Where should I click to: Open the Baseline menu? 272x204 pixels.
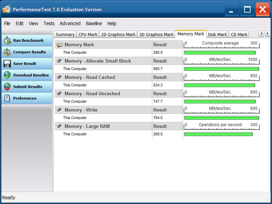click(94, 23)
